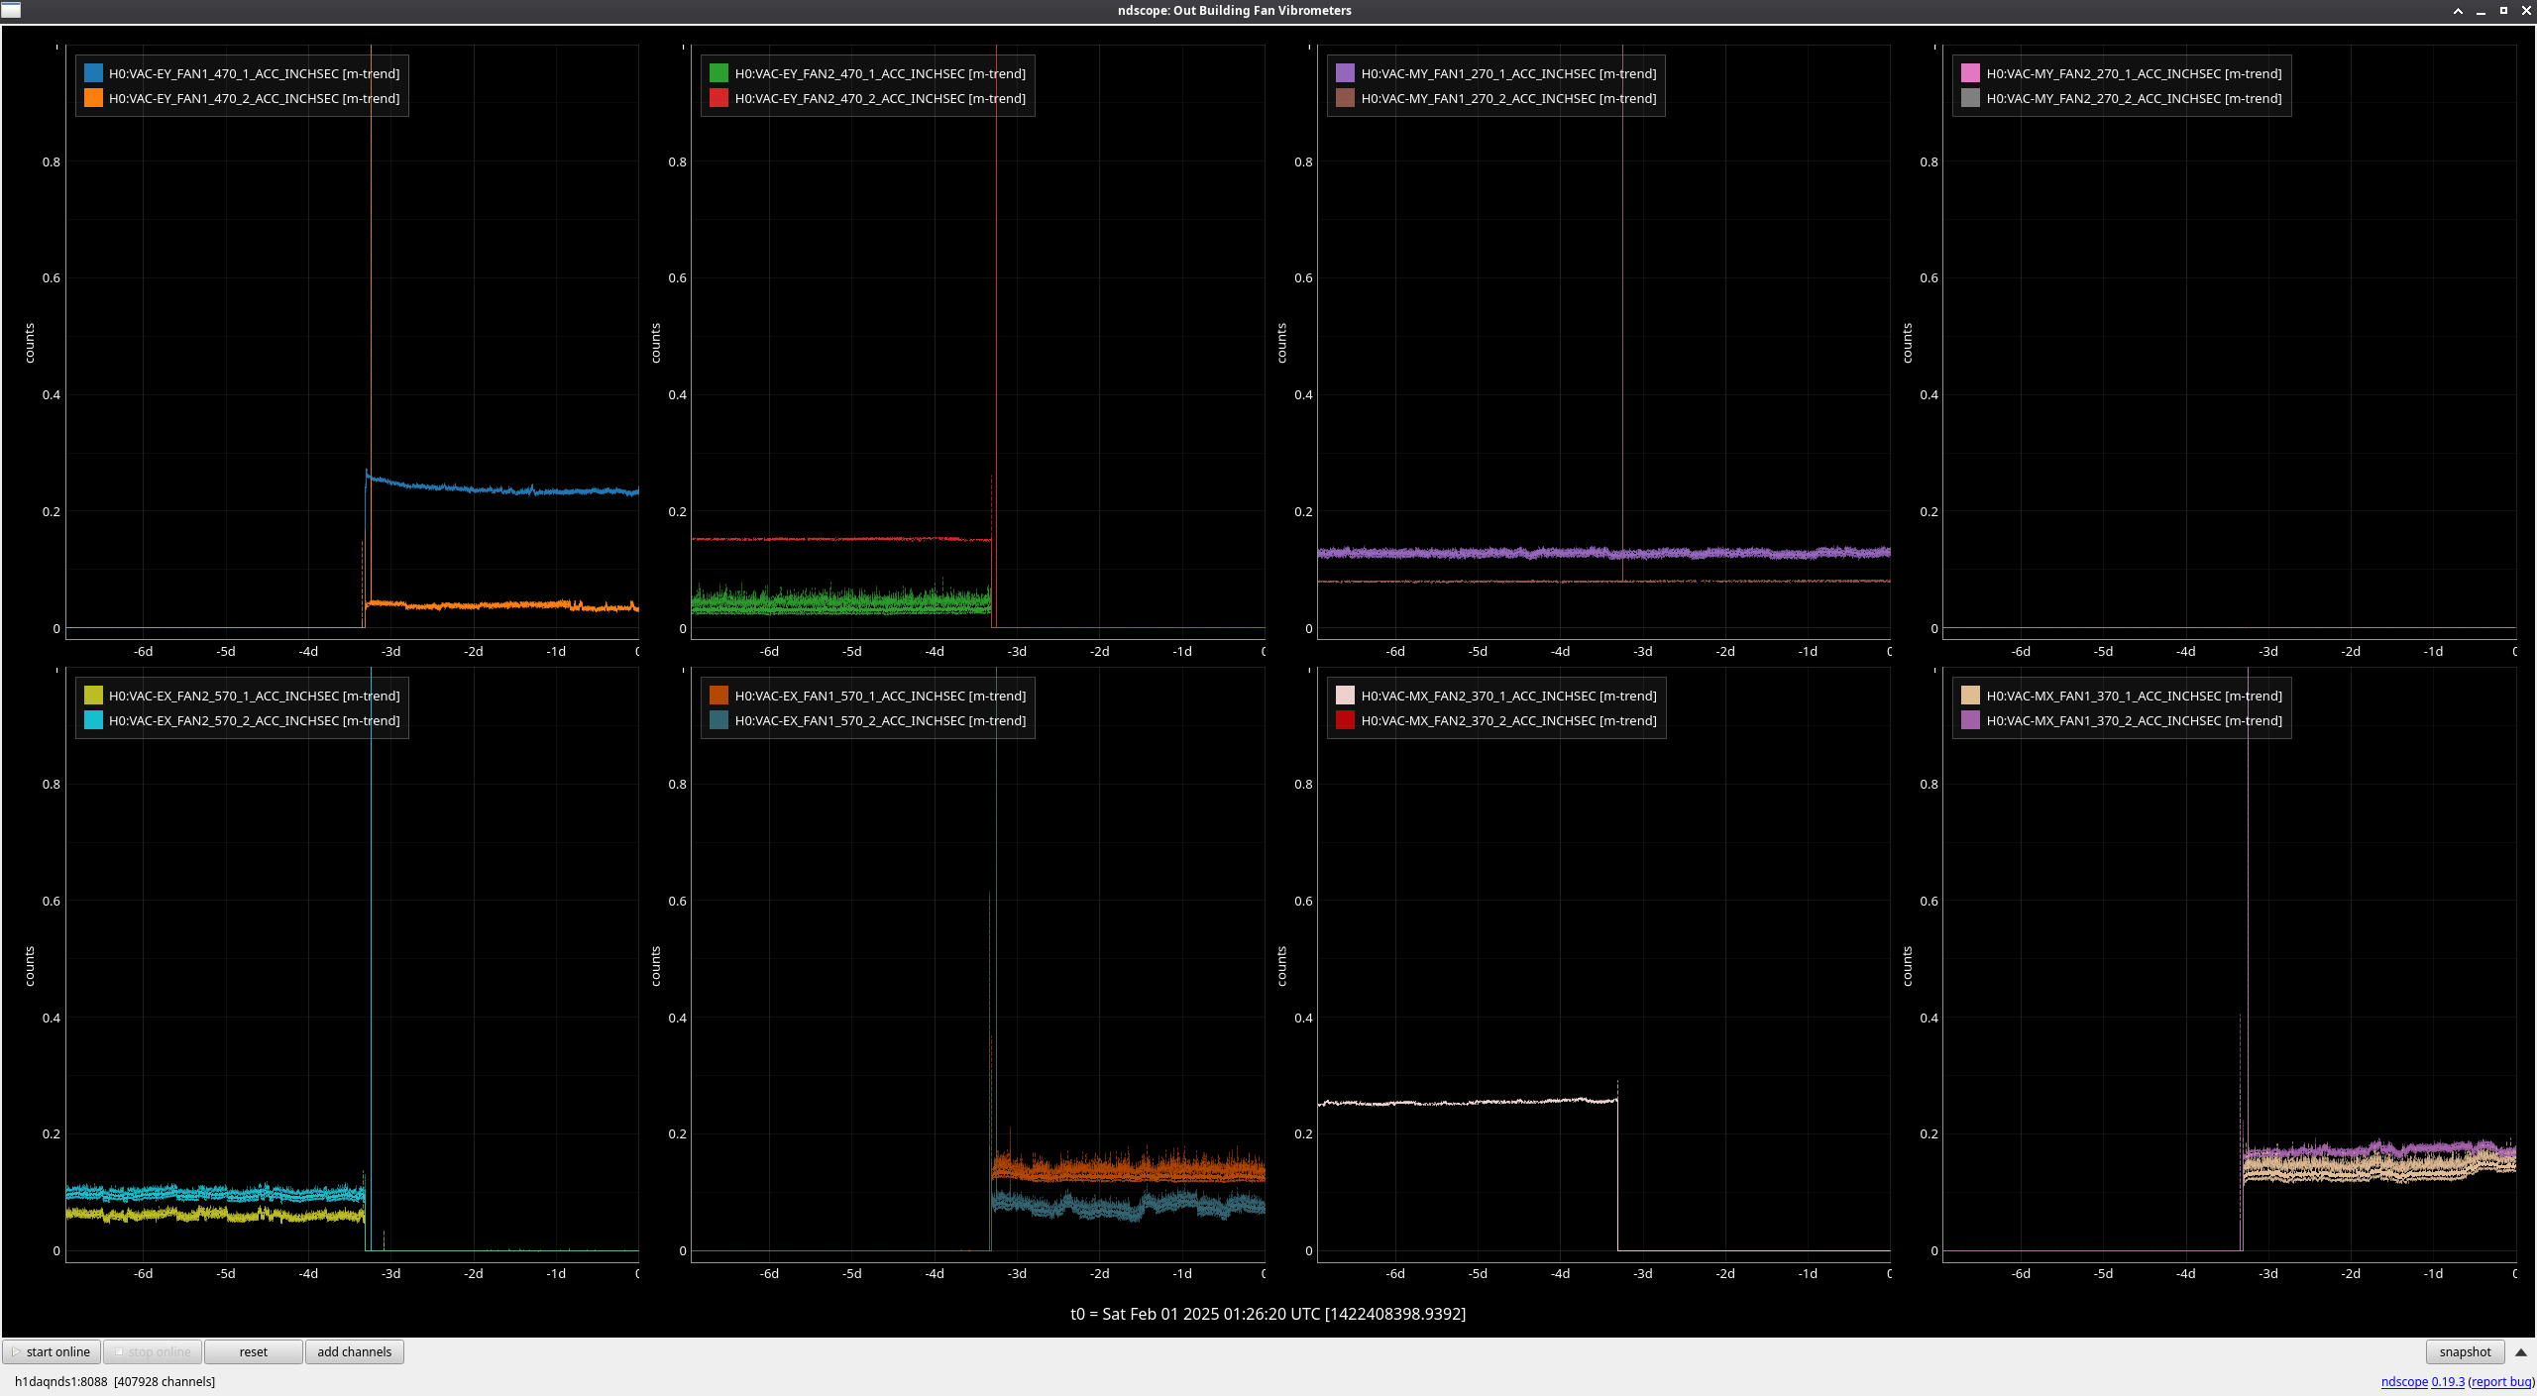Click the dark red MX_FAN2_370_2 legend swatch
The height and width of the screenshot is (1396, 2537).
pyautogui.click(x=1345, y=720)
